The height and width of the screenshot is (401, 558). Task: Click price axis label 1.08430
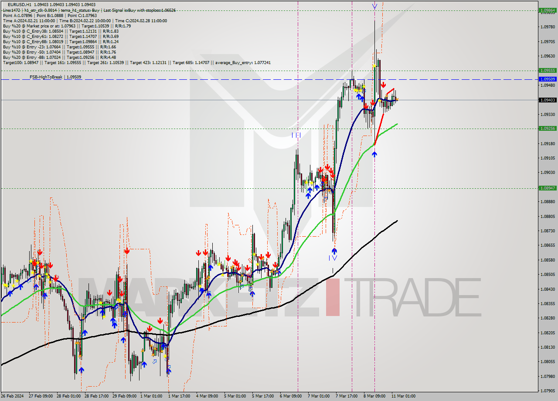pos(547,289)
